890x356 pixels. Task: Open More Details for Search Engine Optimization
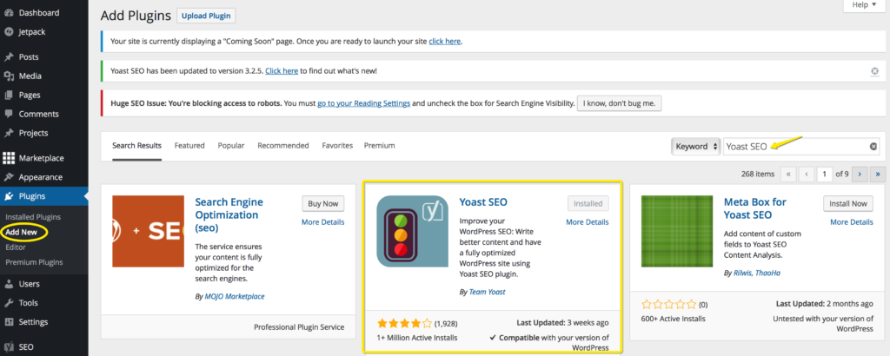(x=323, y=222)
